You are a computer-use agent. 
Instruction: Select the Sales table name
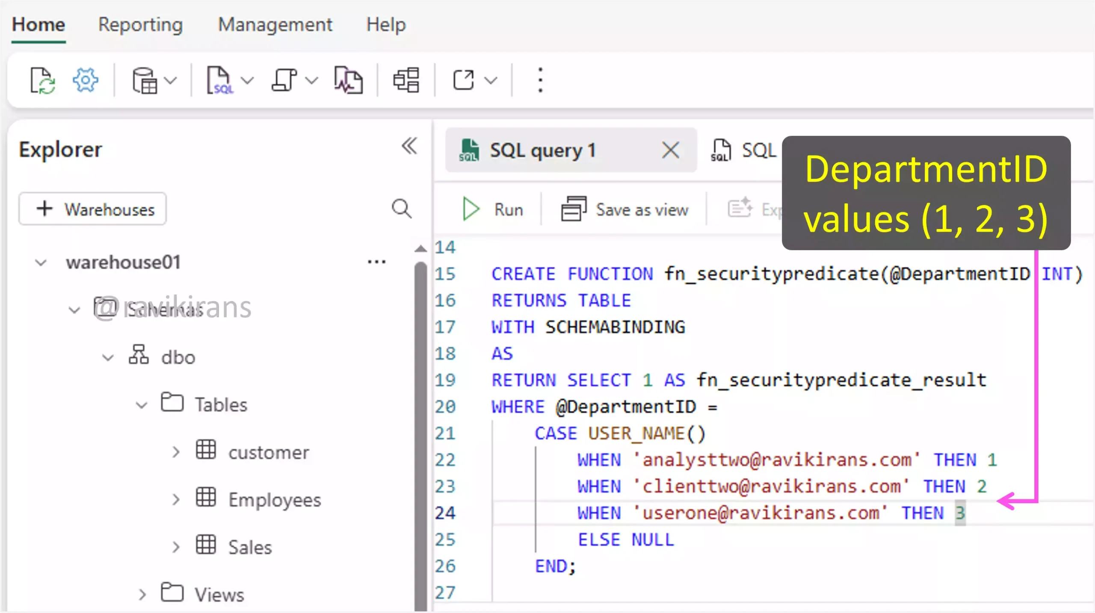(x=250, y=547)
